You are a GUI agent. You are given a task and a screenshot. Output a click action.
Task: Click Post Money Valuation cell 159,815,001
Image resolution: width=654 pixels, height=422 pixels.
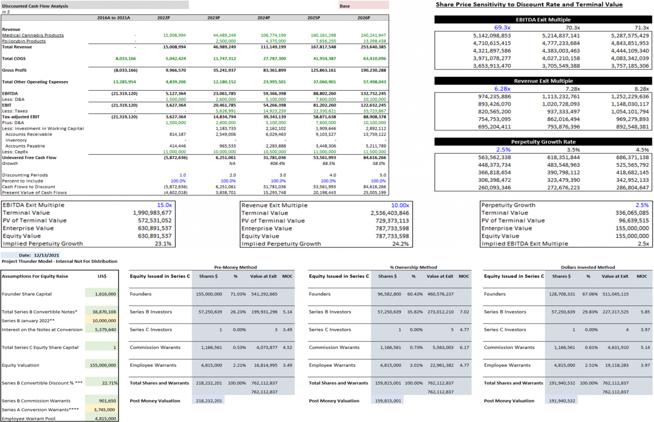click(388, 401)
